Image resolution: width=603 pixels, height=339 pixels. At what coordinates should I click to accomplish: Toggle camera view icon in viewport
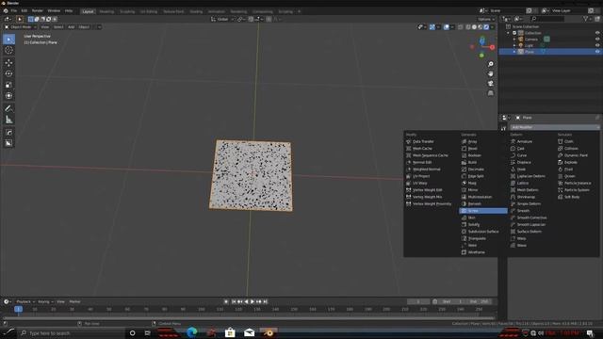(x=491, y=84)
